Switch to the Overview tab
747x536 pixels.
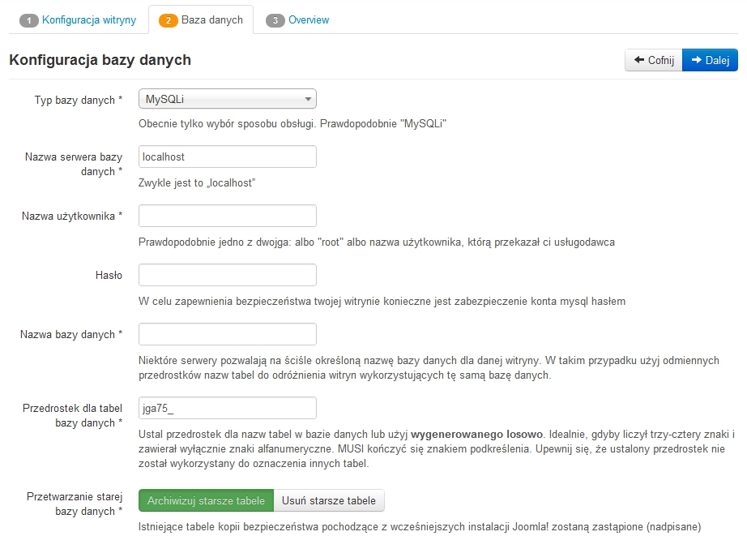pos(309,19)
